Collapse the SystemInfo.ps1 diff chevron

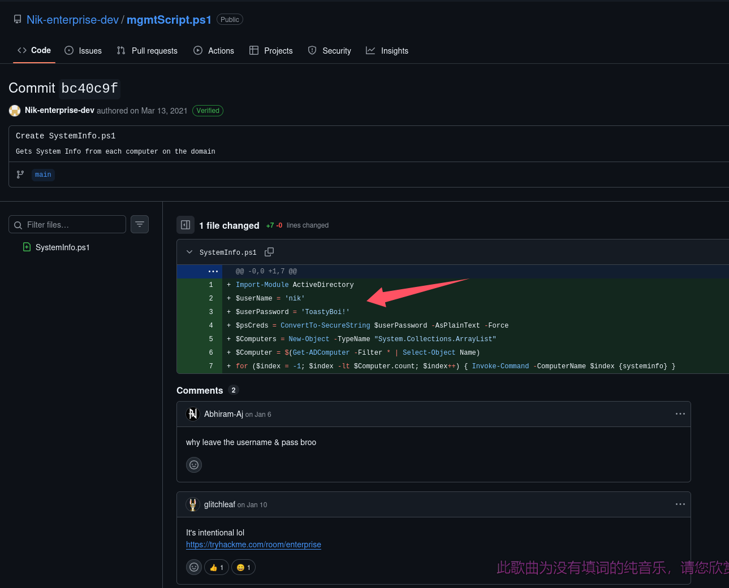189,252
